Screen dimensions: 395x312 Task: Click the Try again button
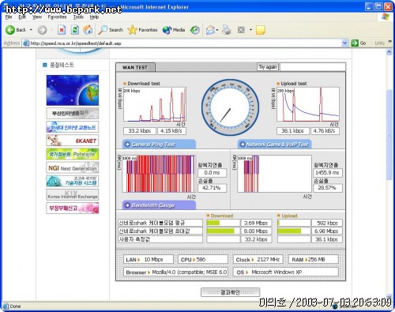click(x=268, y=67)
